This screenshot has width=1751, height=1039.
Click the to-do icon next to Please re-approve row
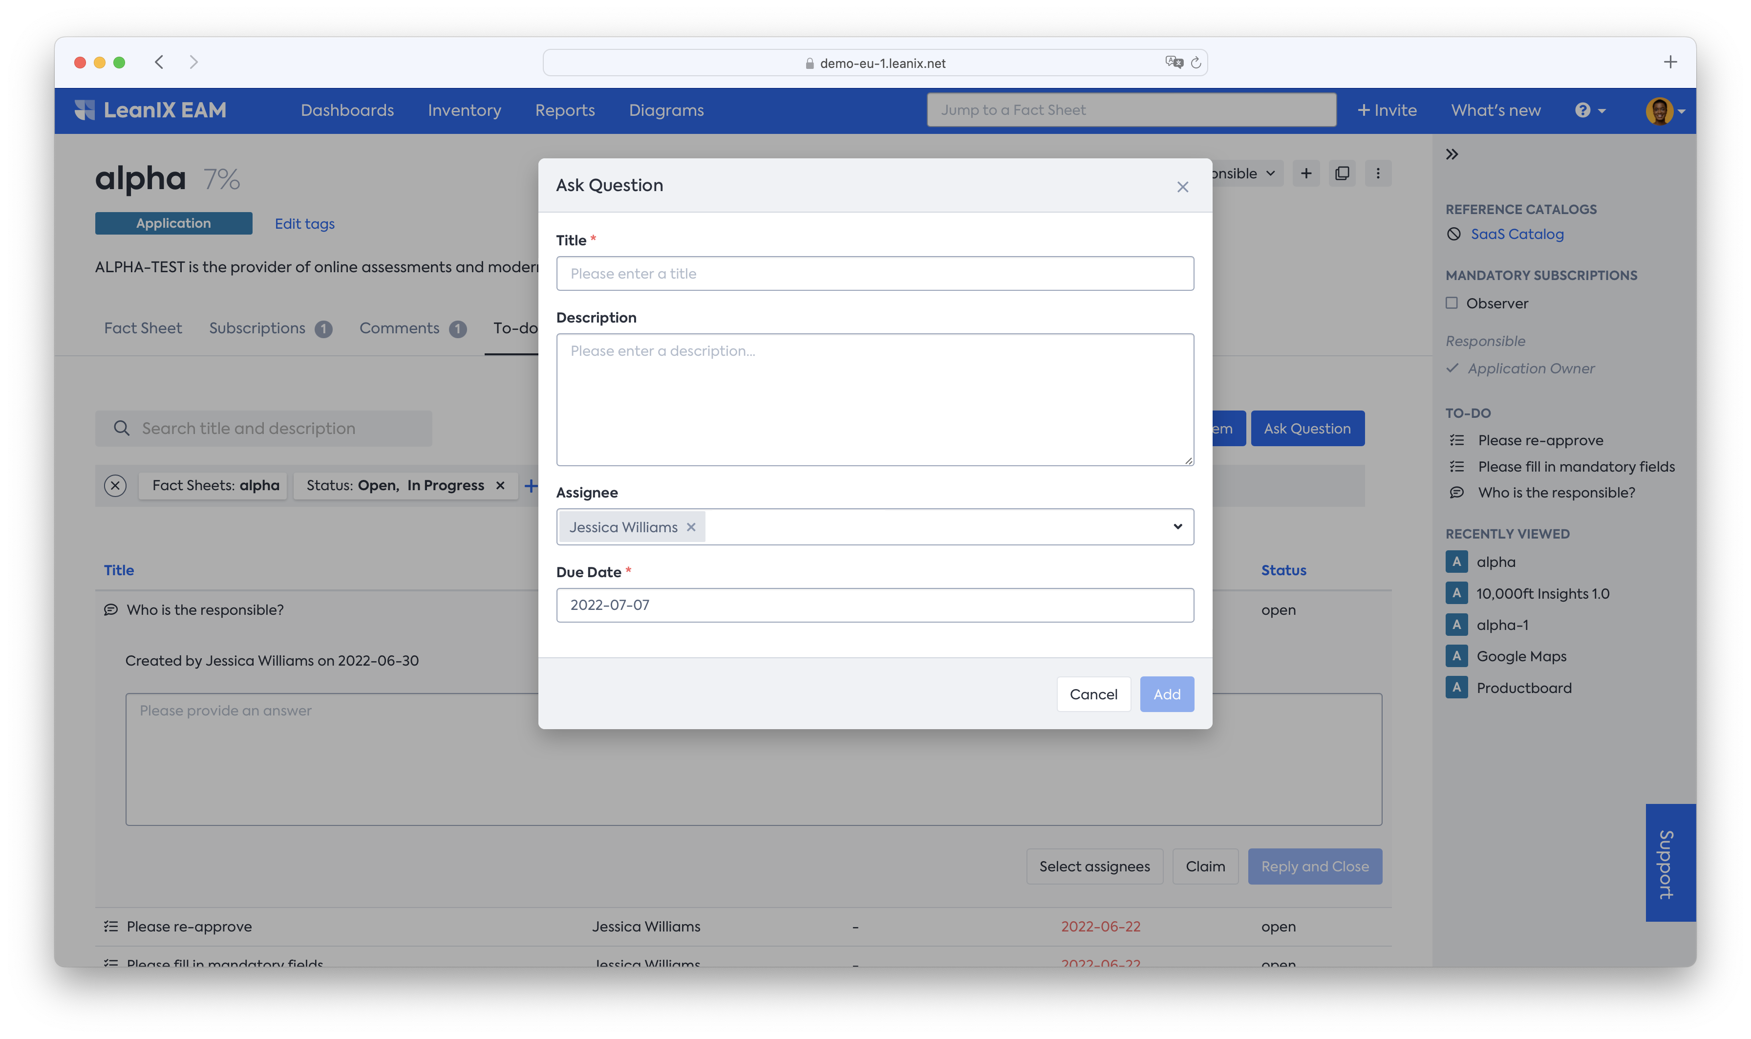[x=110, y=926]
